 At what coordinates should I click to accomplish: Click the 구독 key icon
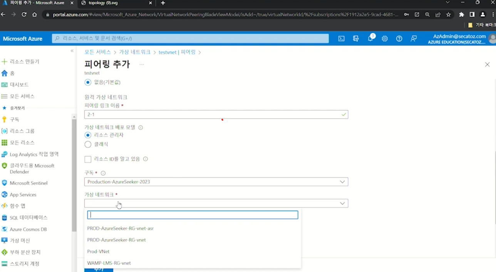[x=5, y=119]
